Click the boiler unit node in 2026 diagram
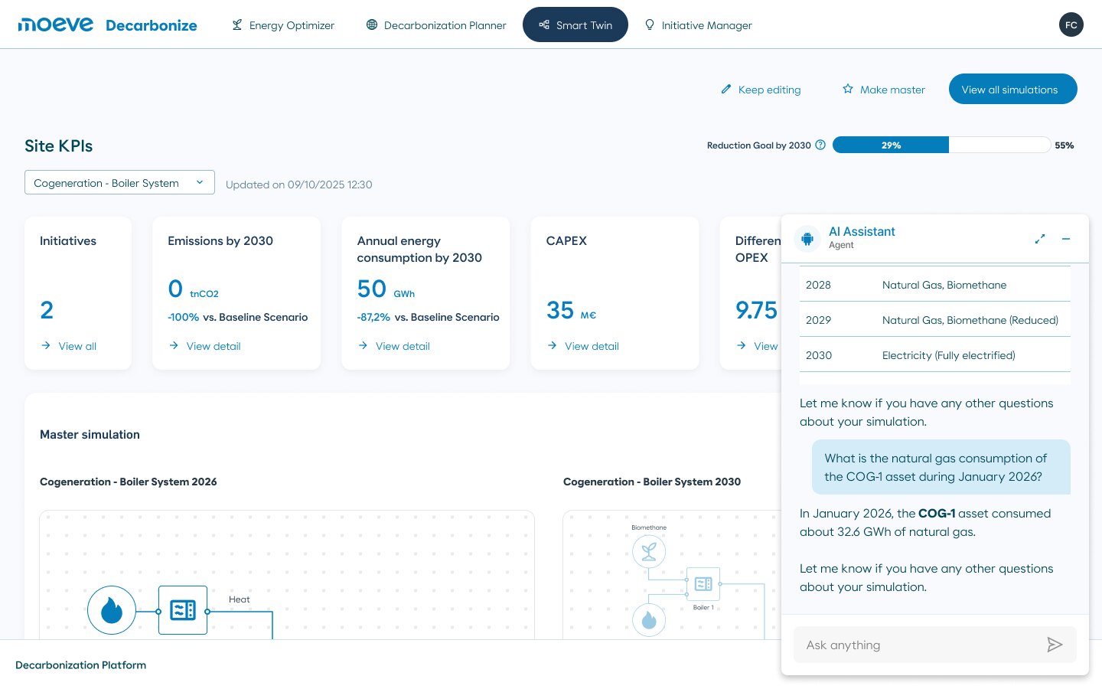Screen dimensions: 1102x689 (x=183, y=610)
